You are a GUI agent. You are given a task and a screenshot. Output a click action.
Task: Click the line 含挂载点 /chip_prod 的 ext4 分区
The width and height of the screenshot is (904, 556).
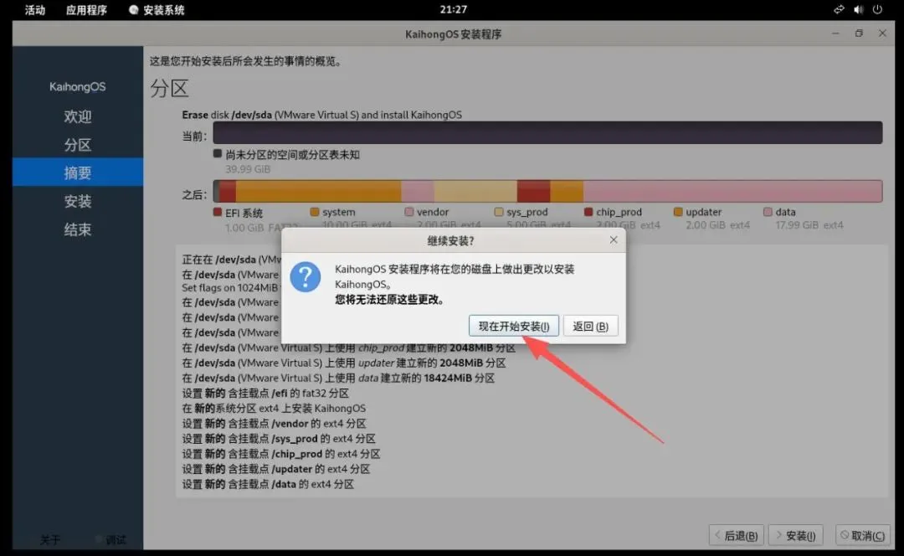coord(280,453)
